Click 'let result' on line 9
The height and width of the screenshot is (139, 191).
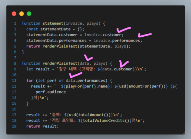38,69
